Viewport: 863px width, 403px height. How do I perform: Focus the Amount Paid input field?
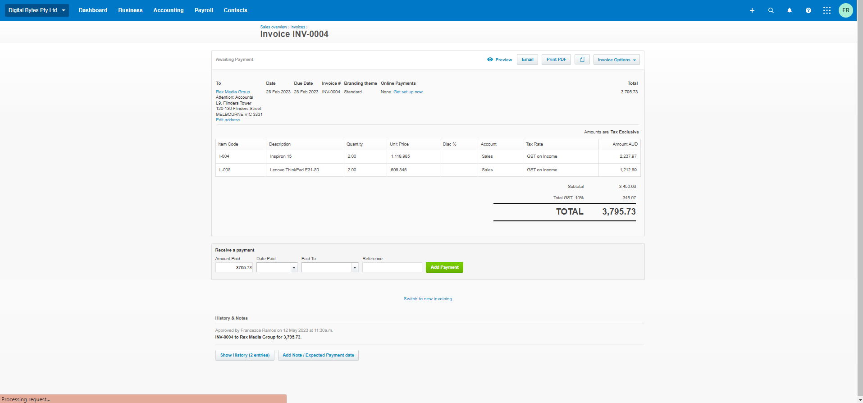(x=234, y=268)
